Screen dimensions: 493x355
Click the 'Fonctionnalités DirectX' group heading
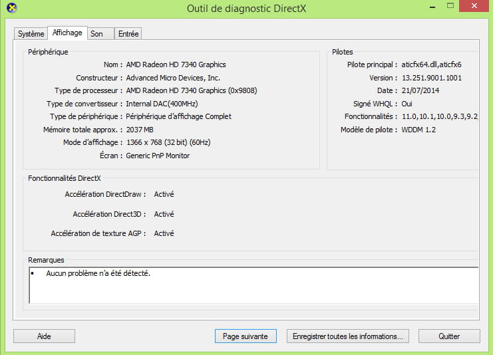(65, 178)
